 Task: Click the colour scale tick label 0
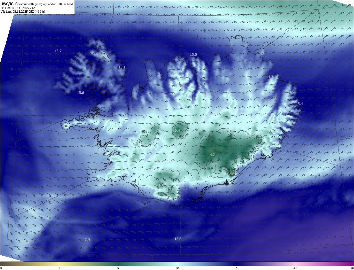pyautogui.click(x=1, y=268)
